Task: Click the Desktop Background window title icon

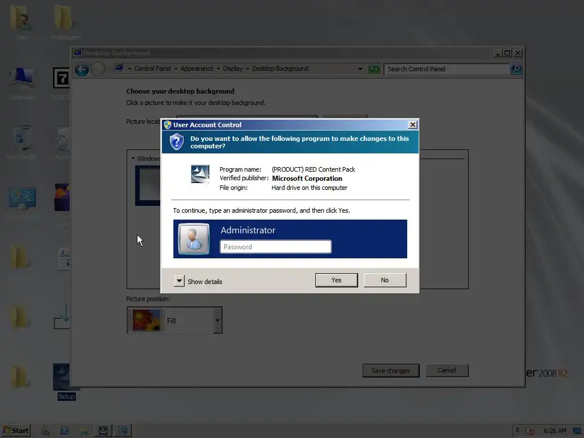Action: [78, 52]
